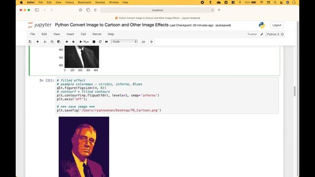Open Jupyter View menu
This screenshot has width=315, height=177.
point(57,34)
